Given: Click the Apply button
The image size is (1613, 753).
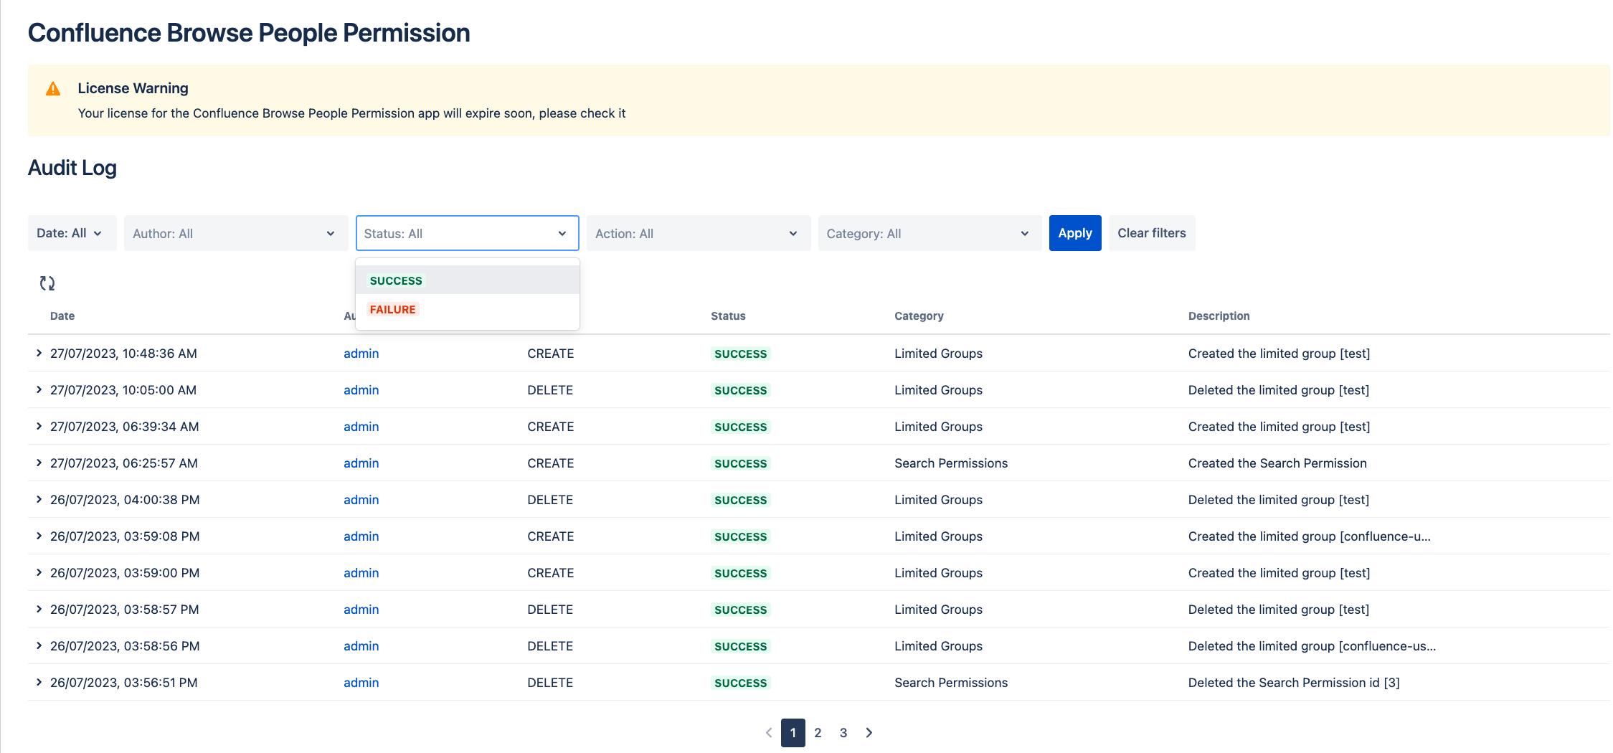Looking at the screenshot, I should point(1074,233).
